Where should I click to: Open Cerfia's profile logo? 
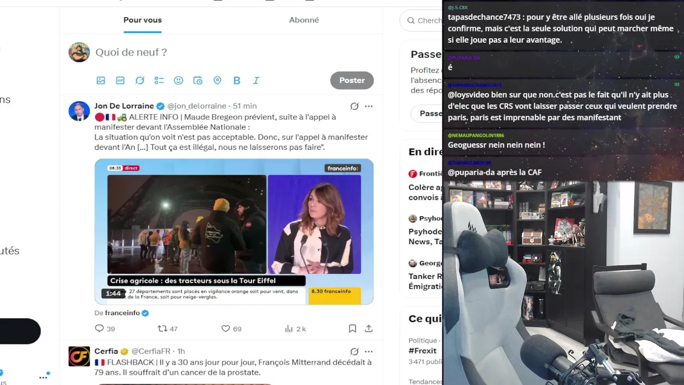pyautogui.click(x=79, y=356)
